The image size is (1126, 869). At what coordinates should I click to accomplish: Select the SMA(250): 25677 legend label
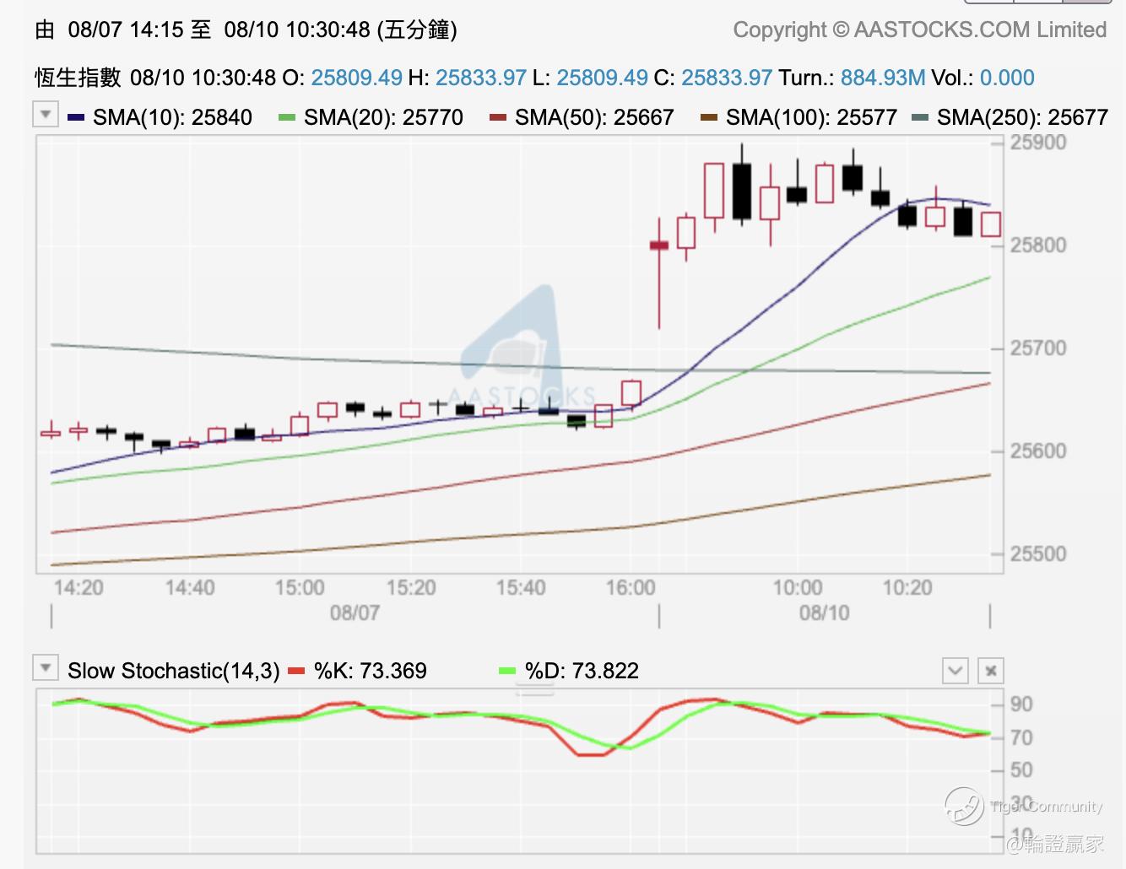[x=1022, y=117]
